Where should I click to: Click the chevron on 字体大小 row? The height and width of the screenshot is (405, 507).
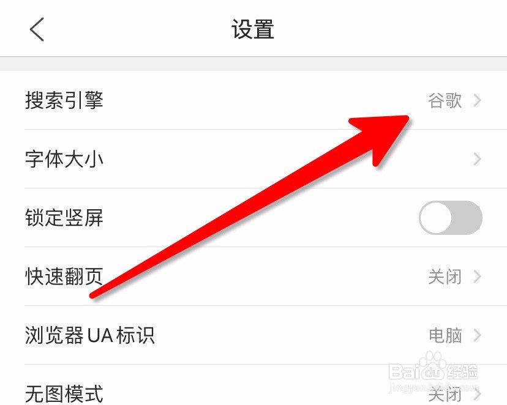click(477, 159)
